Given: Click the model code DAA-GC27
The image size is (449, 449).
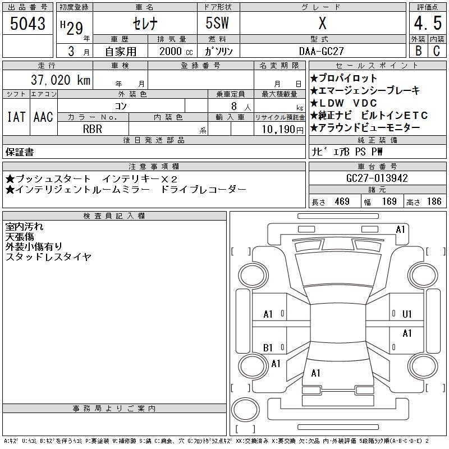Looking at the screenshot, I should click(x=321, y=51).
